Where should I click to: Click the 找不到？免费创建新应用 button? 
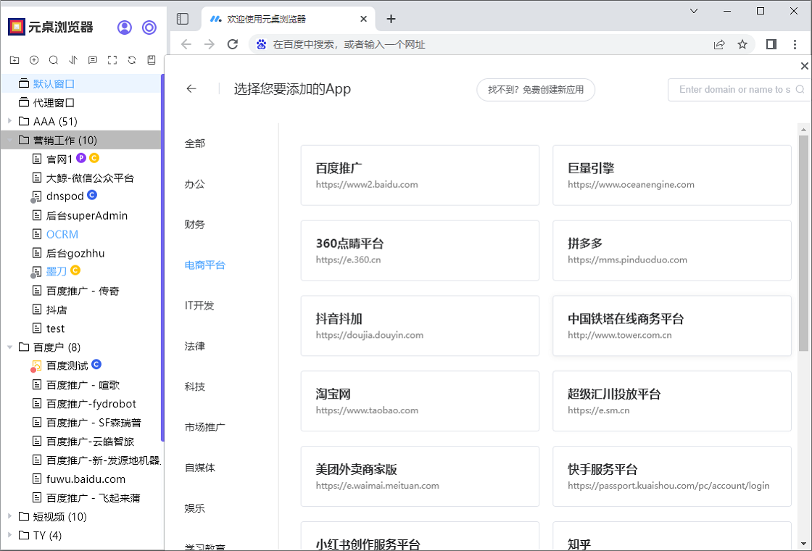click(536, 90)
